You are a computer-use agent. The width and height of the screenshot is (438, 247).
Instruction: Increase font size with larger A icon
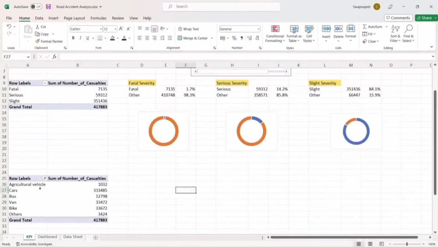click(x=121, y=29)
